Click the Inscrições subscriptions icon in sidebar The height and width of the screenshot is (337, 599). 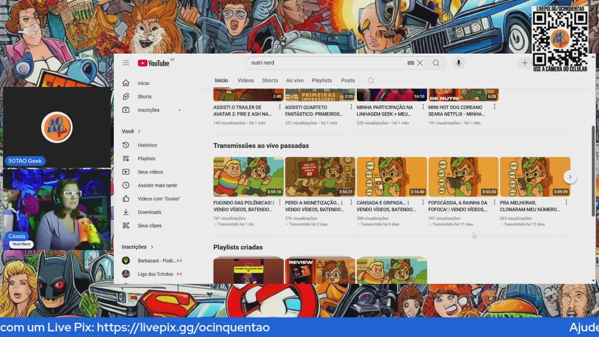pyautogui.click(x=126, y=110)
